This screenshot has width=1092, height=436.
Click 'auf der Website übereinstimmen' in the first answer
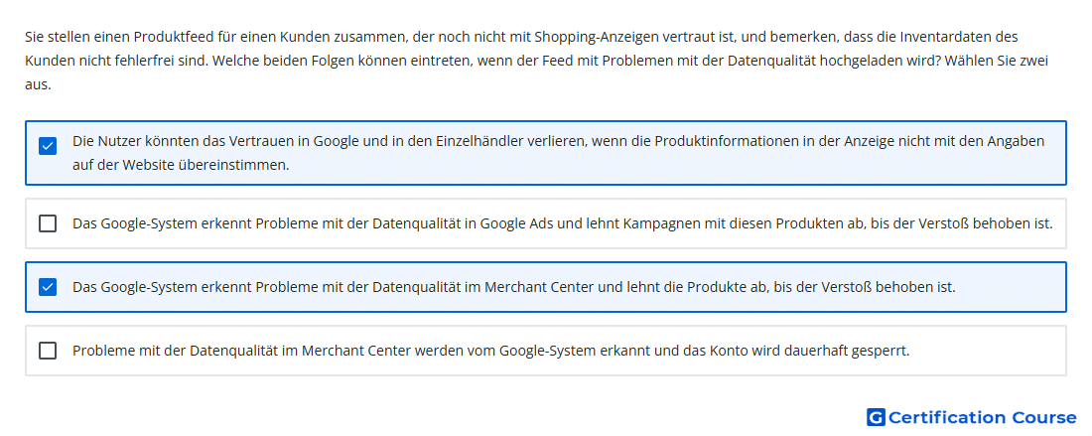pyautogui.click(x=181, y=166)
